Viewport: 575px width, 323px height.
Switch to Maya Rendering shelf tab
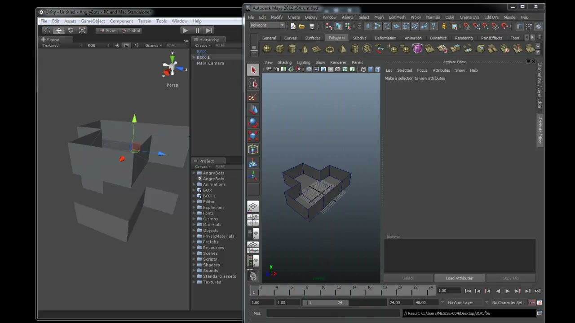[464, 38]
